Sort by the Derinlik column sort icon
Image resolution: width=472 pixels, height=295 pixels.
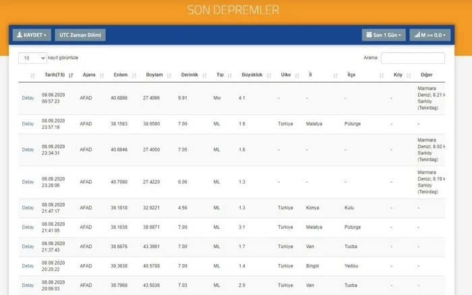(x=205, y=75)
